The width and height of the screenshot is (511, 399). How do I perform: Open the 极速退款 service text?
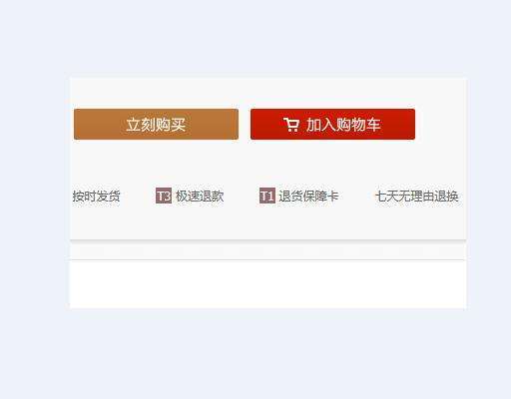200,197
